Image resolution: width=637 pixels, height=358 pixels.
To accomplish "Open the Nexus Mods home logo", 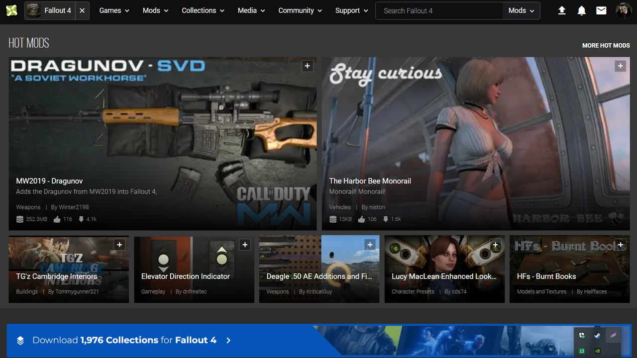I will point(12,10).
